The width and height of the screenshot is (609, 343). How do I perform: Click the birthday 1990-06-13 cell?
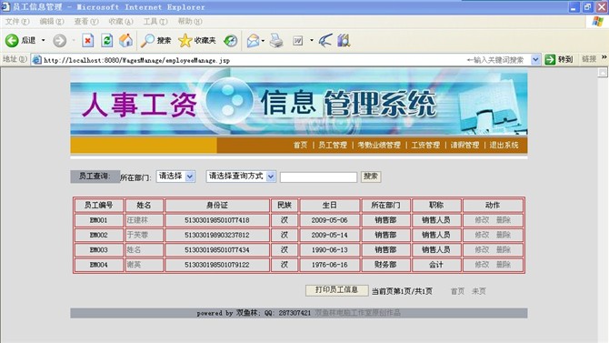(x=329, y=249)
